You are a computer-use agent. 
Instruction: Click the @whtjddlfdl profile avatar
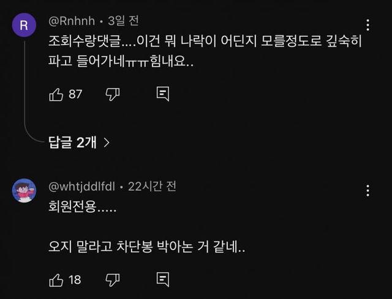(x=24, y=190)
